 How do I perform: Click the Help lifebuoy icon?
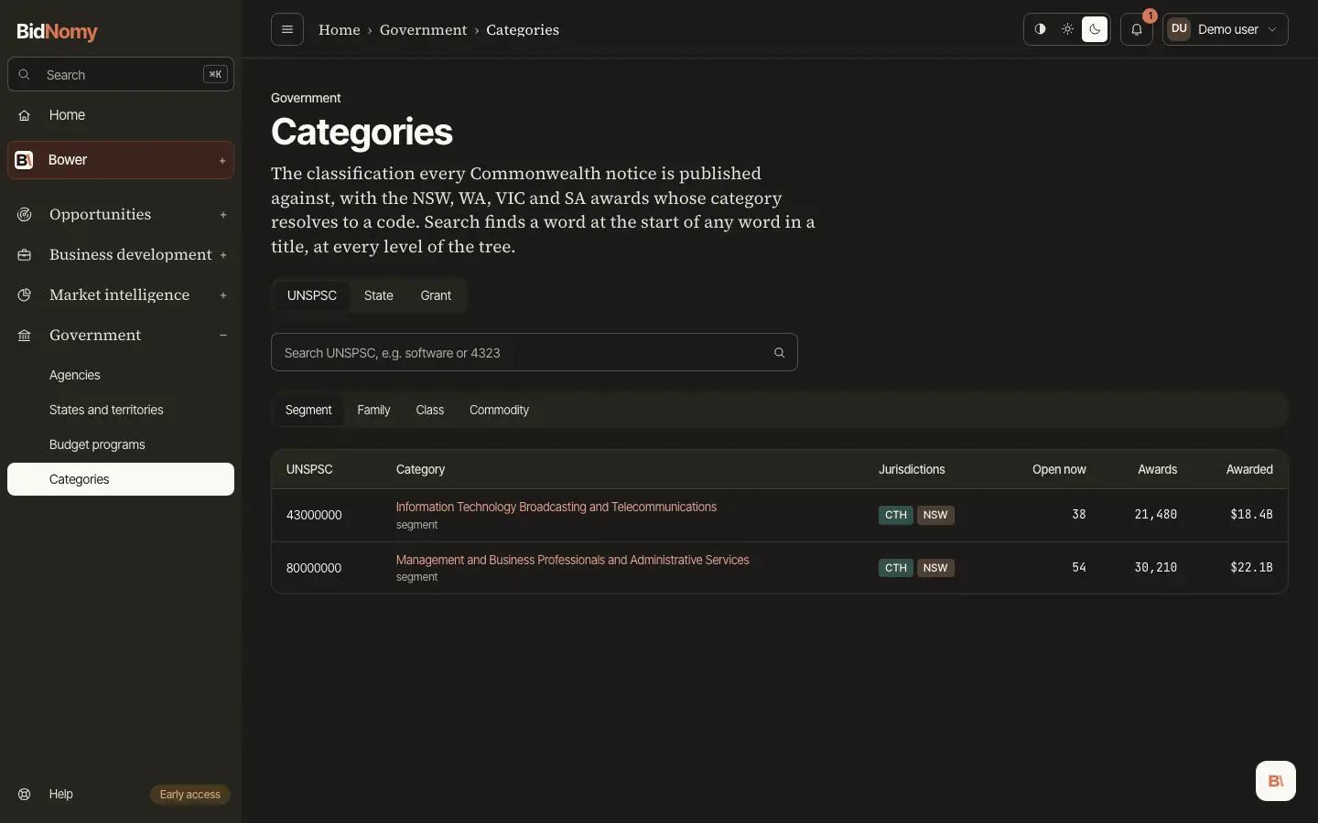point(25,795)
